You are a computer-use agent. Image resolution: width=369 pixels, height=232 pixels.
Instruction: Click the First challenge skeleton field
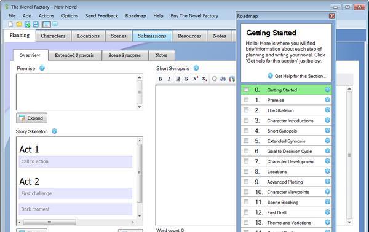pyautogui.click(x=76, y=193)
